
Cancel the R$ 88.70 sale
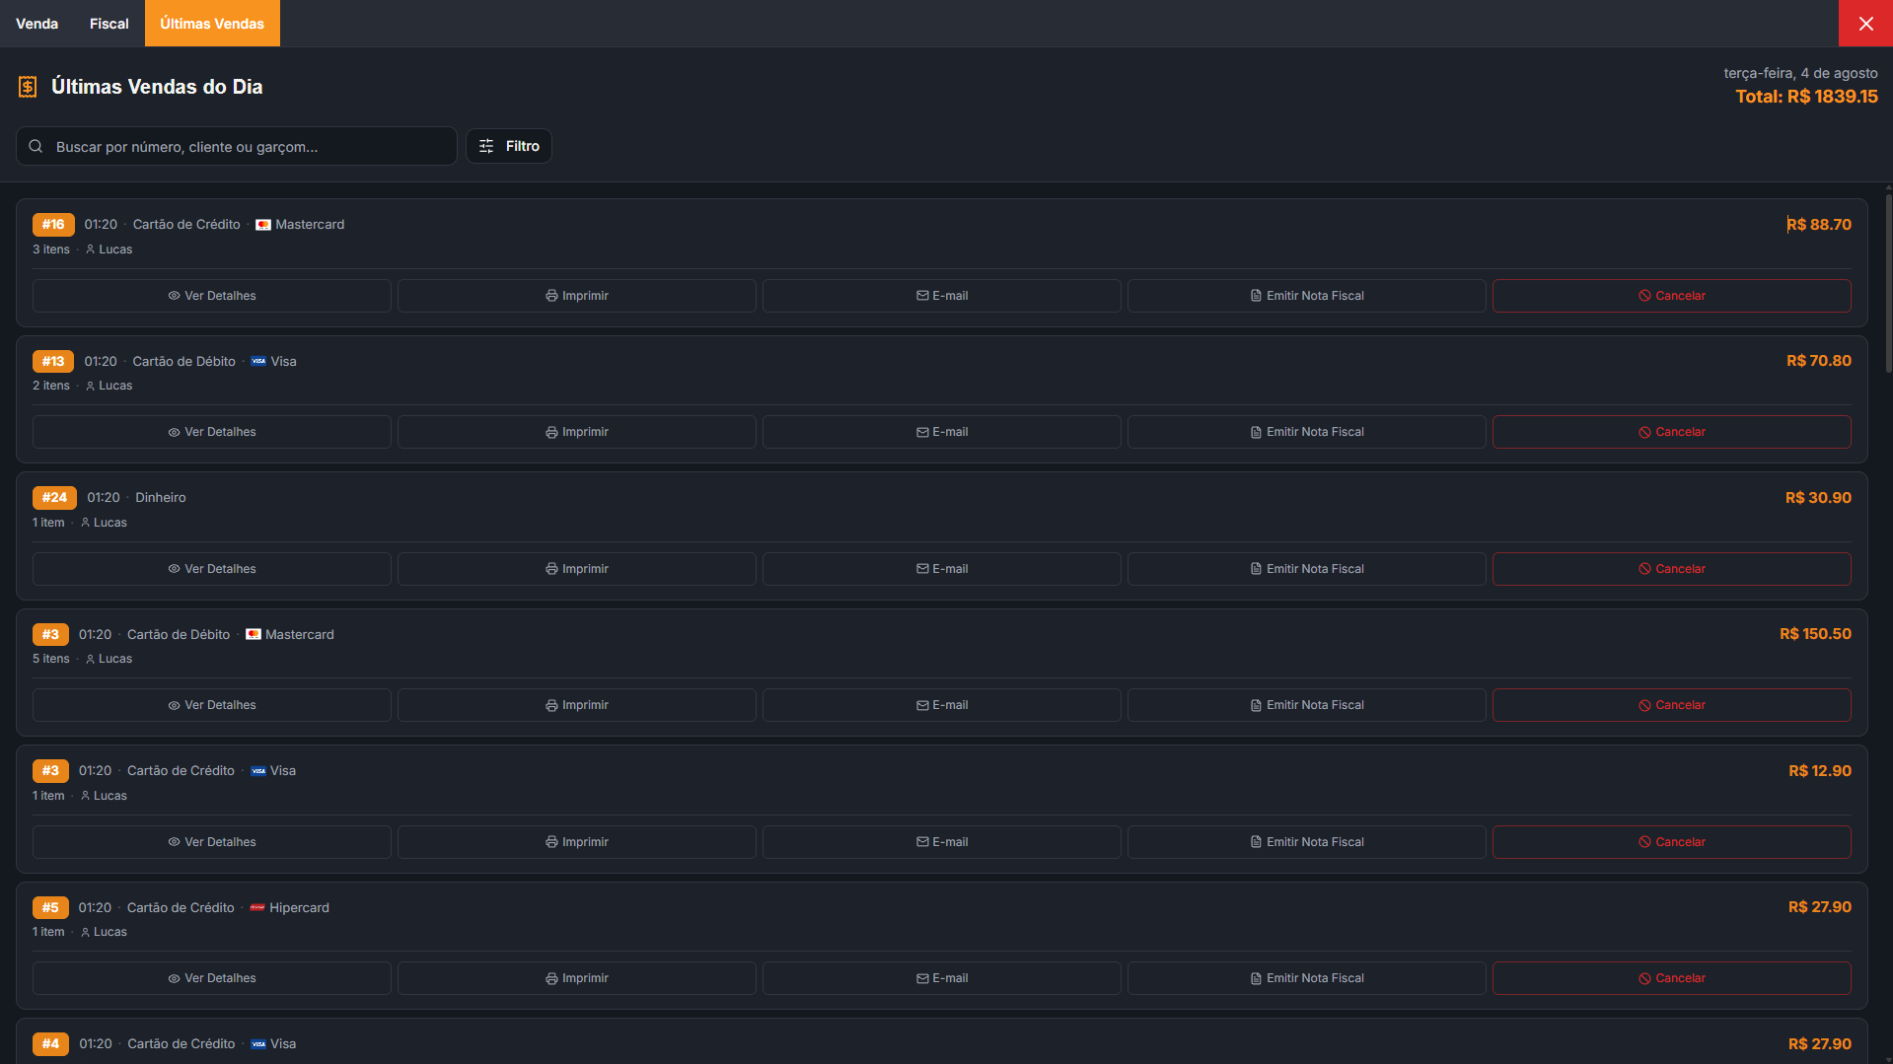pos(1672,296)
